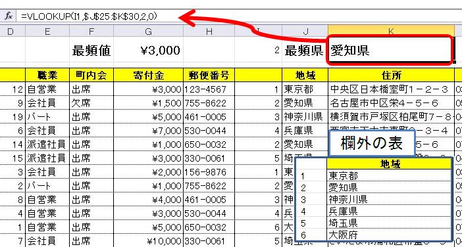Image resolution: width=462 pixels, height=247 pixels.
Task: Click cell 兵庫県 in main 地域 column
Action: [305, 130]
